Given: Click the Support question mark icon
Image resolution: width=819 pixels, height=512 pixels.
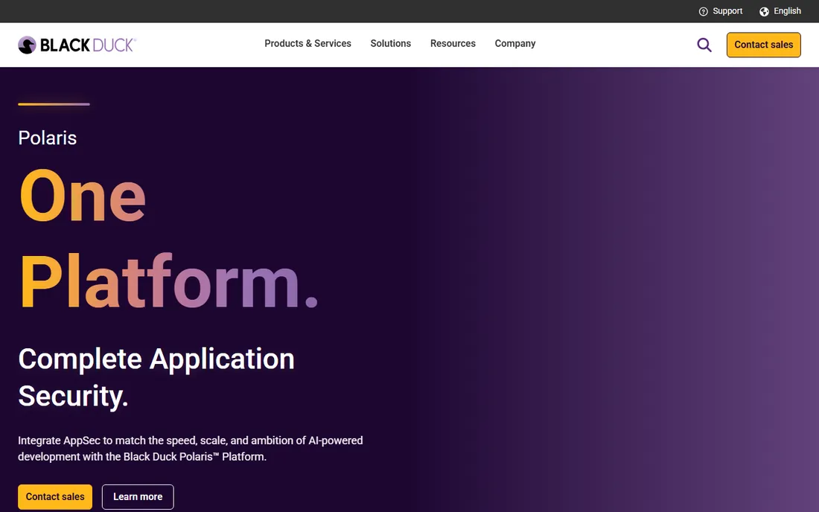Looking at the screenshot, I should pyautogui.click(x=703, y=11).
